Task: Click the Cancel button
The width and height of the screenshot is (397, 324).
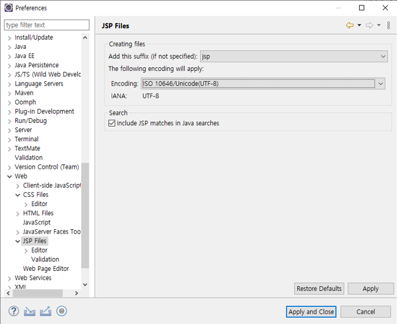Action: tap(365, 312)
